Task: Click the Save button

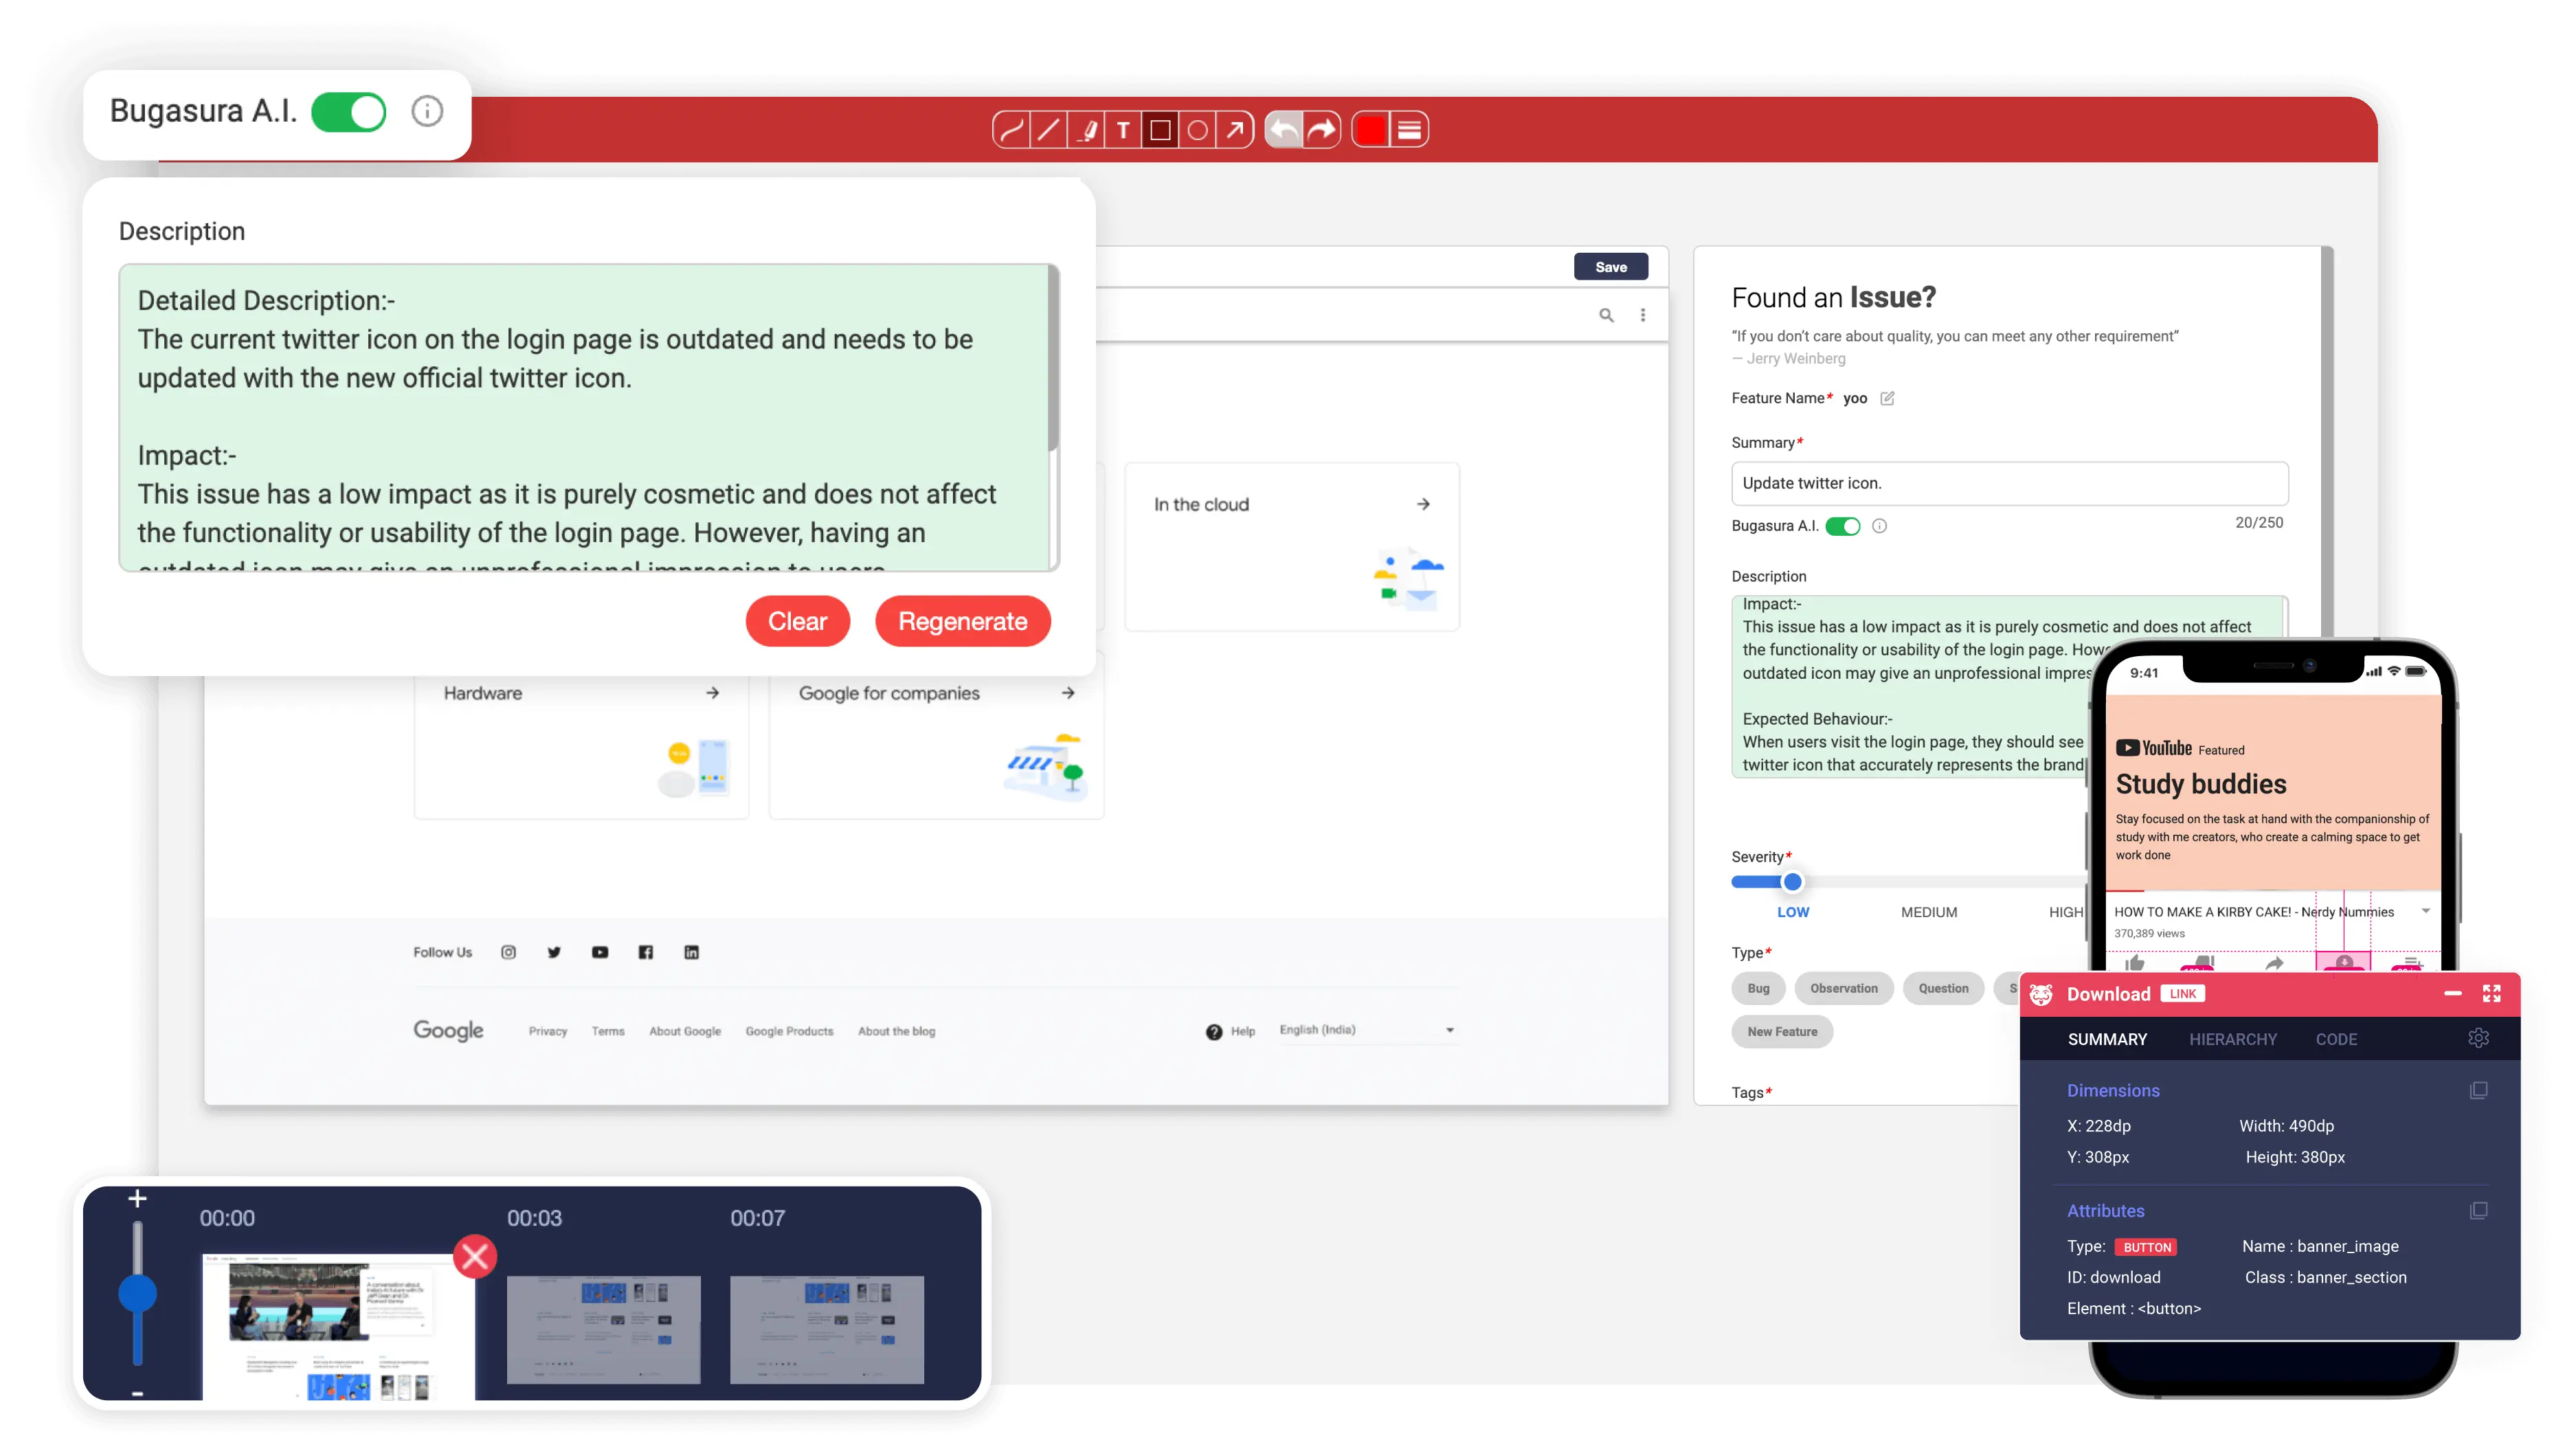Action: tap(1610, 267)
